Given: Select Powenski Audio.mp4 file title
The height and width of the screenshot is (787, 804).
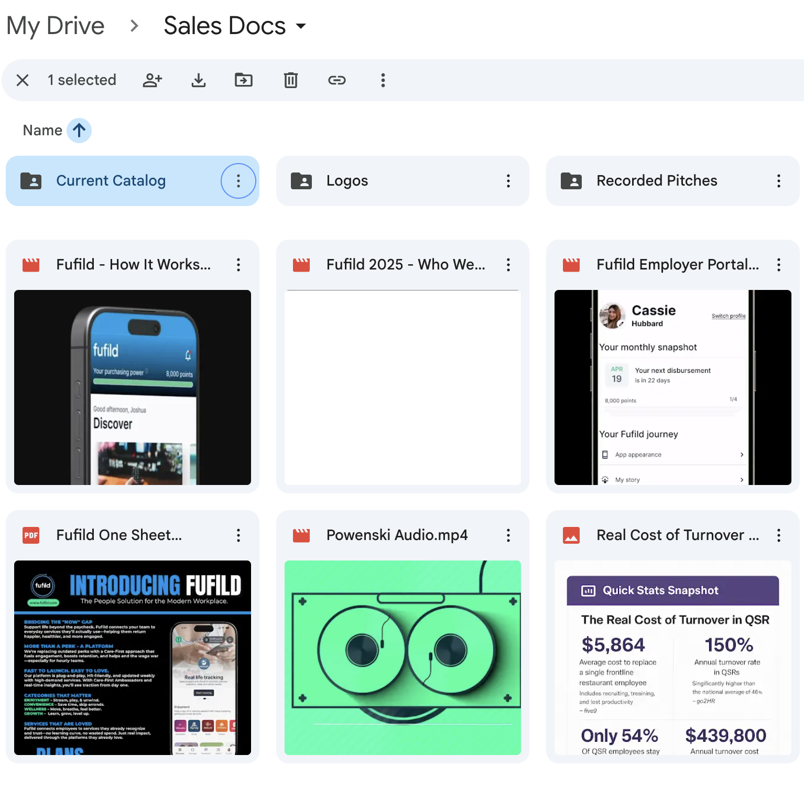Looking at the screenshot, I should [397, 535].
